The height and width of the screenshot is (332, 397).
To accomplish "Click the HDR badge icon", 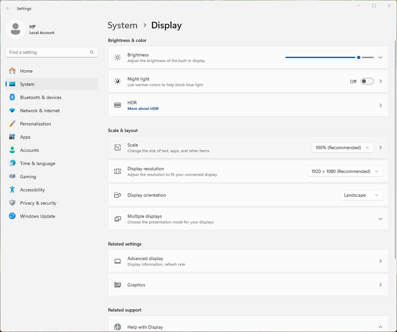I will click(118, 105).
